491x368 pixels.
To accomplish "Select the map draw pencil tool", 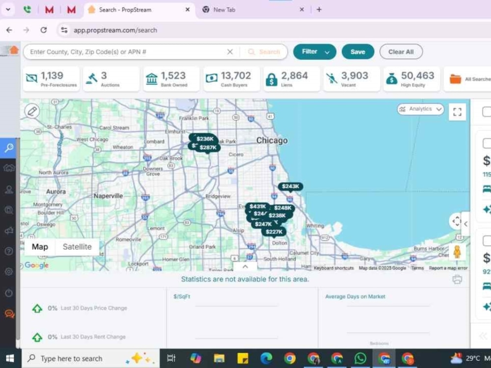I will pyautogui.click(x=32, y=111).
